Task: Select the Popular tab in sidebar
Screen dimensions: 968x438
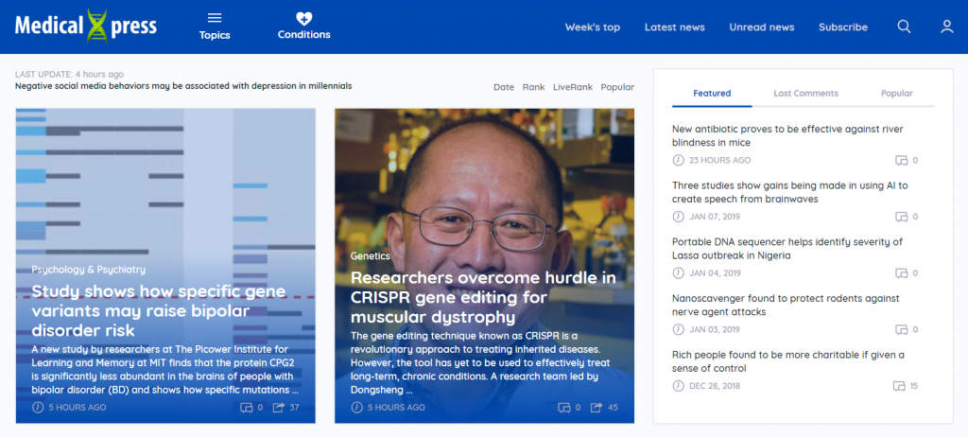Action: 896,94
